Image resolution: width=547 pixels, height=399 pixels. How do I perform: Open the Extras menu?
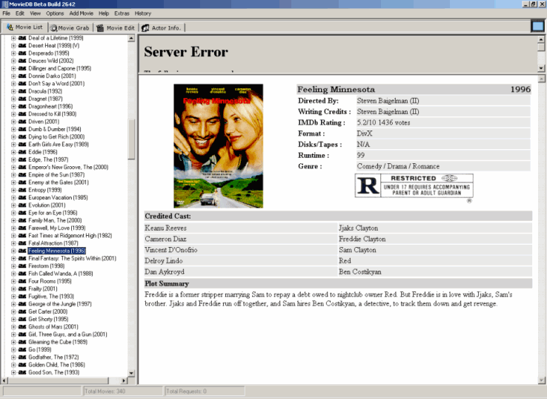click(x=122, y=13)
